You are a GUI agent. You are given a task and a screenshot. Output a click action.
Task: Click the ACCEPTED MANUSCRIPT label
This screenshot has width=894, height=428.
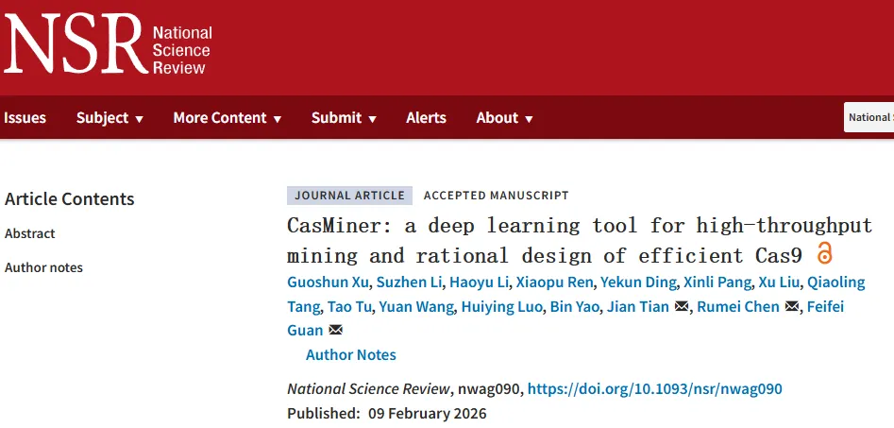496,196
